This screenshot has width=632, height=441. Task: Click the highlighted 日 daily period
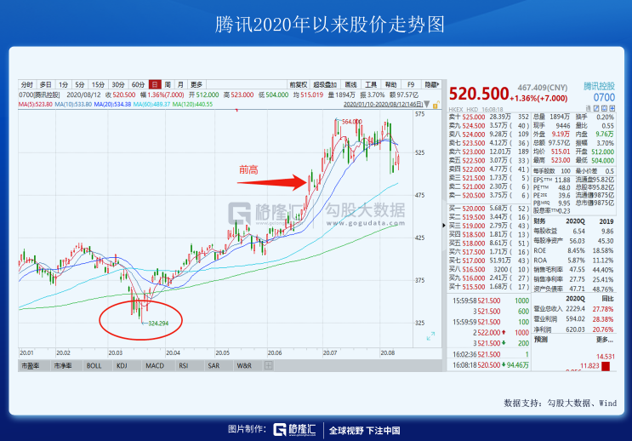[x=155, y=85]
